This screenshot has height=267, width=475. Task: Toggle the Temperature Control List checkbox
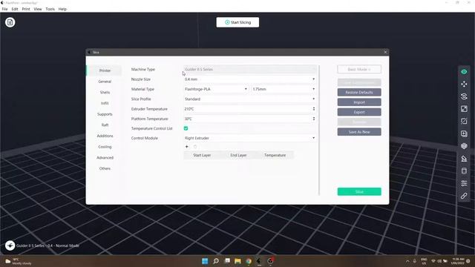(x=186, y=128)
